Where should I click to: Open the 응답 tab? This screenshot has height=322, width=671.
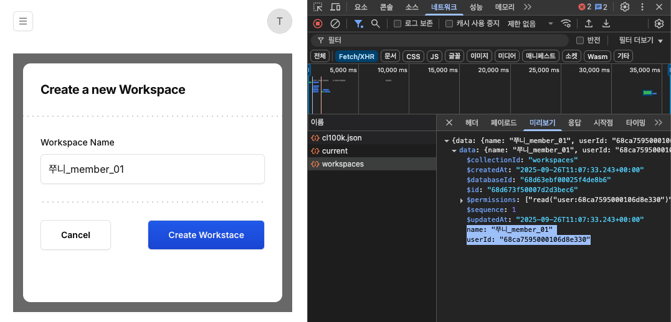pos(574,122)
